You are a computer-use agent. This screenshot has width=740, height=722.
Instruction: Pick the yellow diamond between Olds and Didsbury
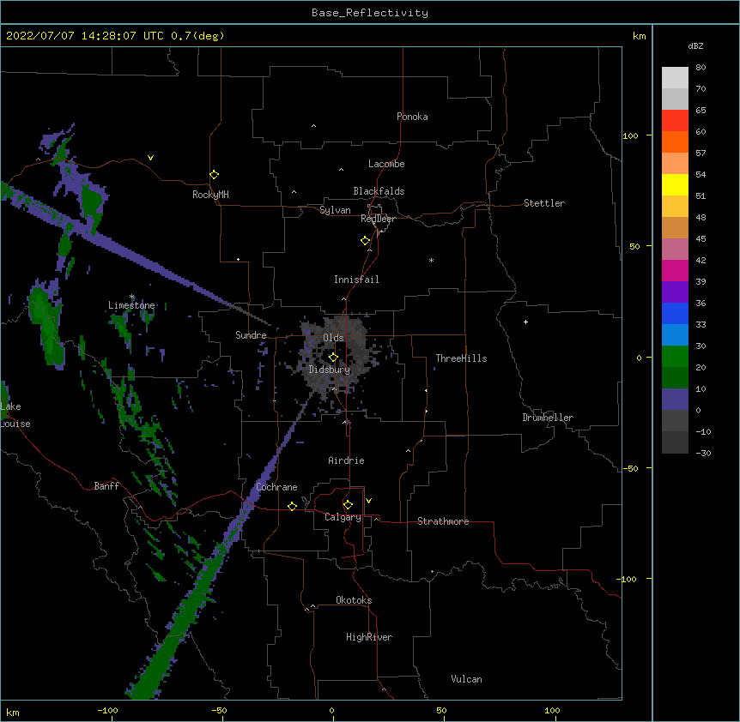[x=333, y=357]
